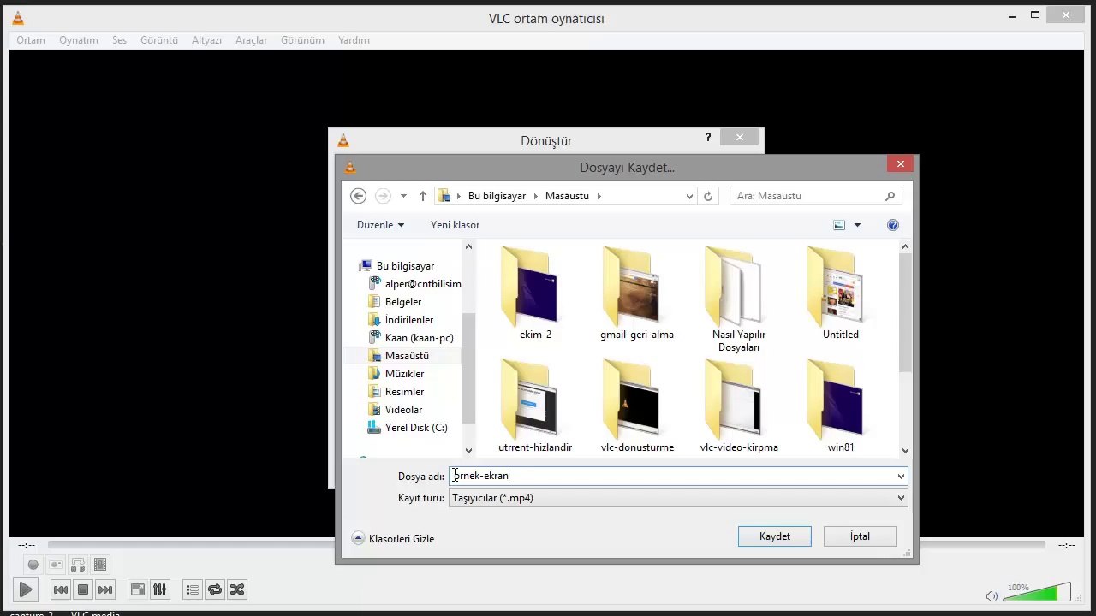
Task: Open the dialog help icon
Action: point(893,225)
